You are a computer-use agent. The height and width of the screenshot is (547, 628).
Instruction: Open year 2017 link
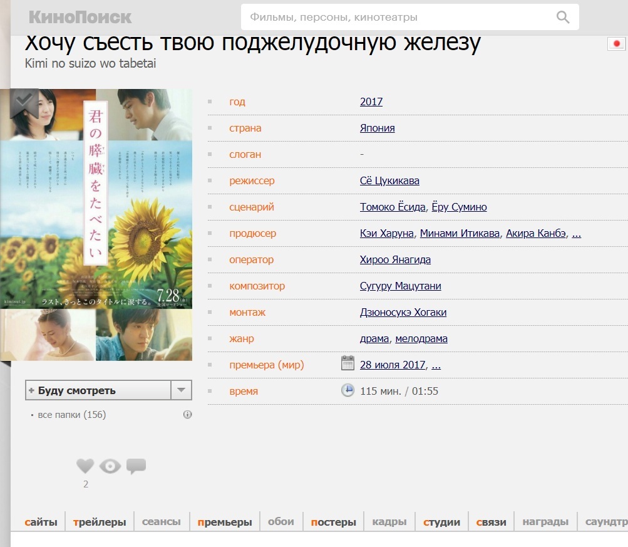pyautogui.click(x=371, y=102)
